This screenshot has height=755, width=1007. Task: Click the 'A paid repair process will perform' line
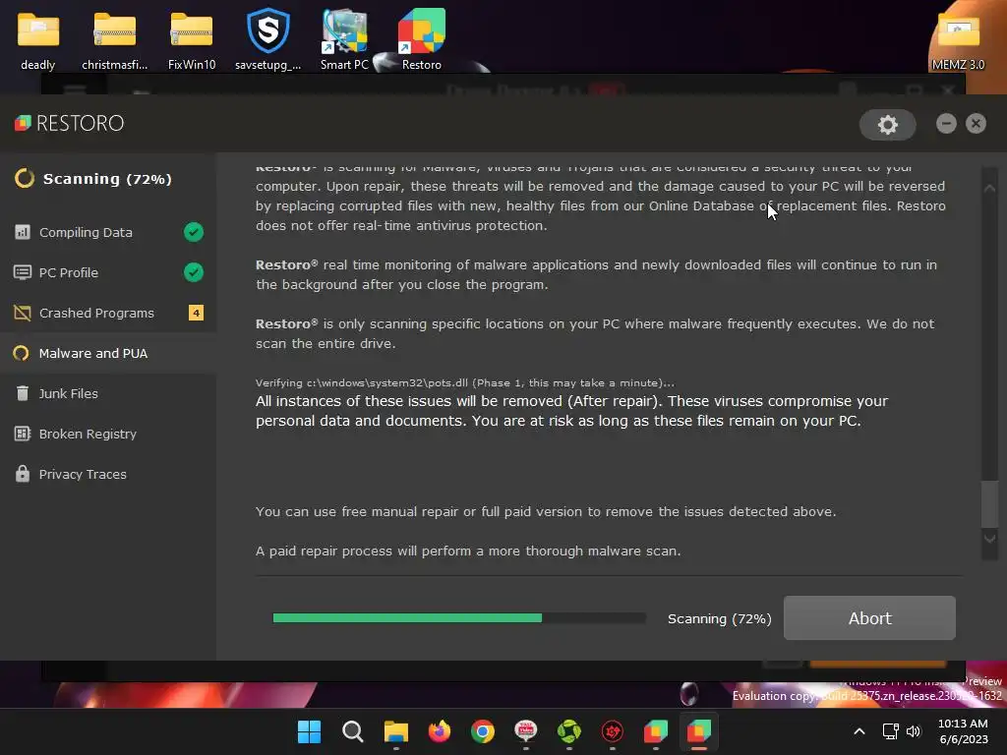pos(468,551)
